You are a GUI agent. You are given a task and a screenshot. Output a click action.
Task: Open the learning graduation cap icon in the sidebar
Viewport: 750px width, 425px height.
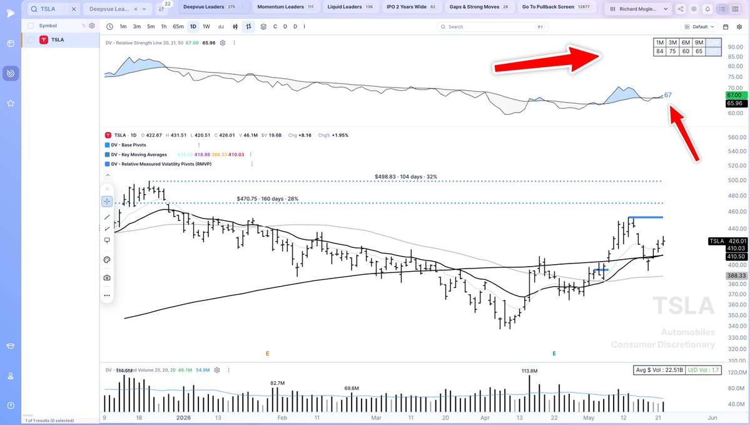point(11,346)
